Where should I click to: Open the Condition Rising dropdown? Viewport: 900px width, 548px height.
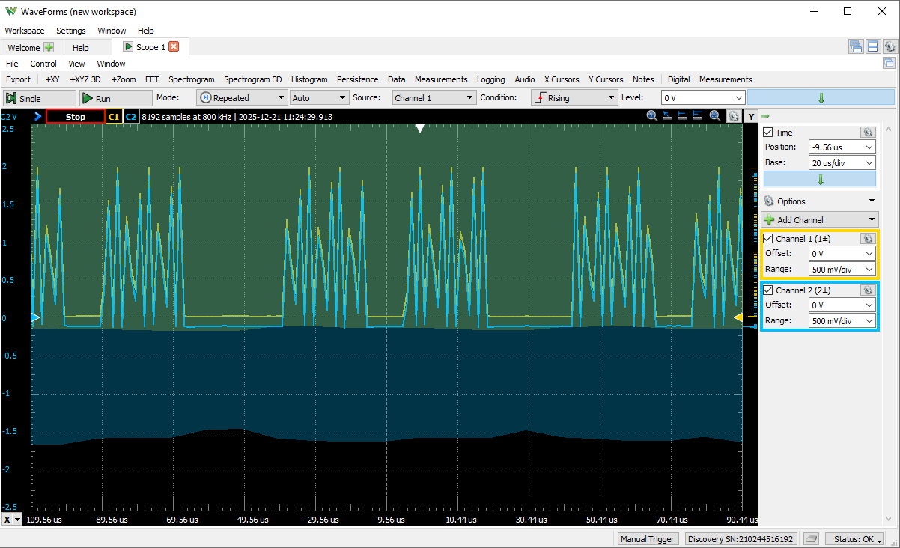click(x=574, y=98)
